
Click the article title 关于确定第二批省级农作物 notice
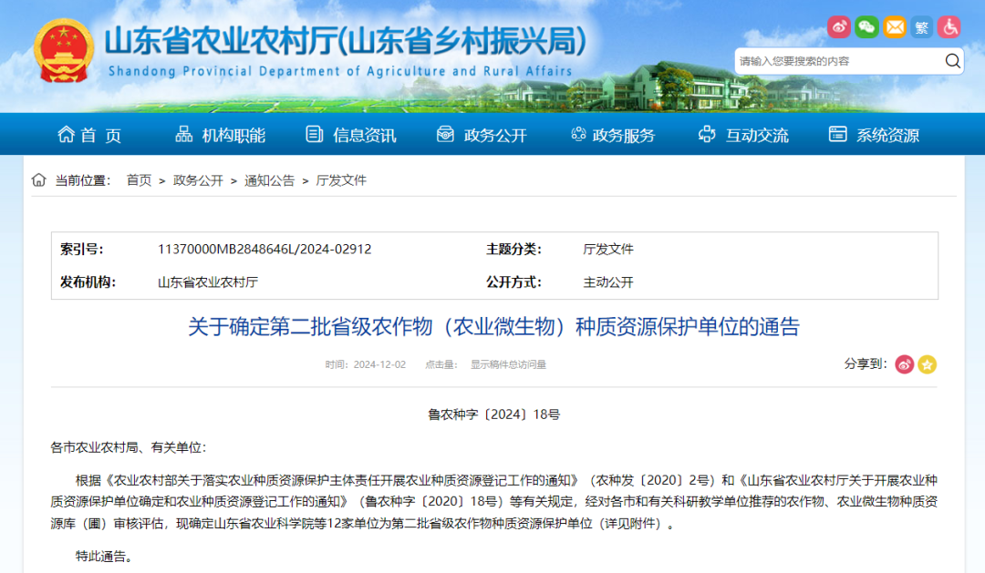point(493,327)
